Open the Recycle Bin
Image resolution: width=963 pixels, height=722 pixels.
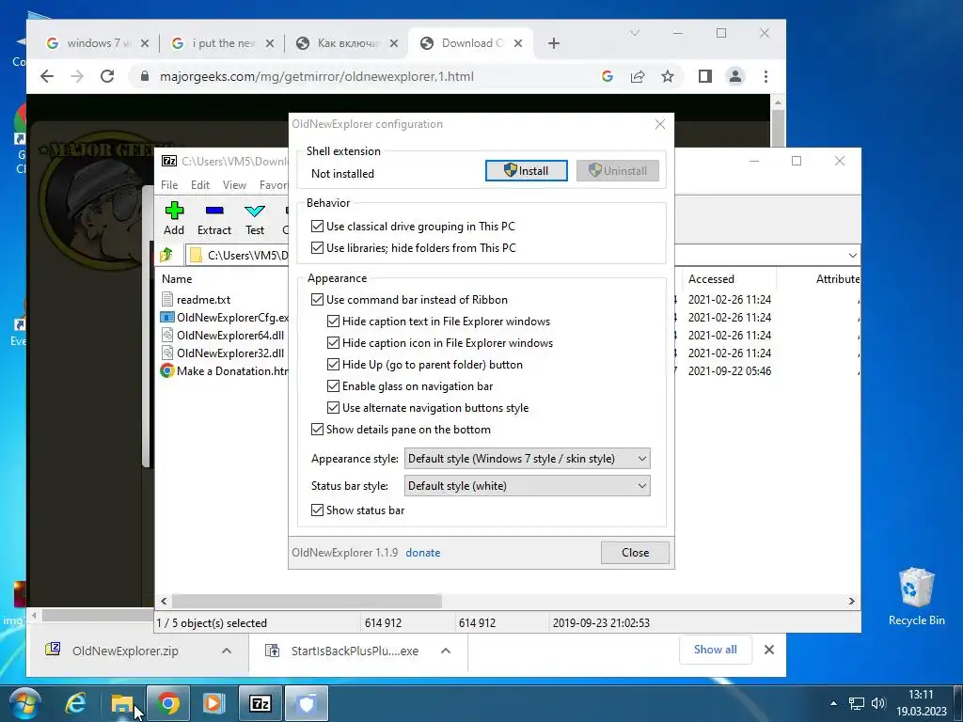point(916,596)
